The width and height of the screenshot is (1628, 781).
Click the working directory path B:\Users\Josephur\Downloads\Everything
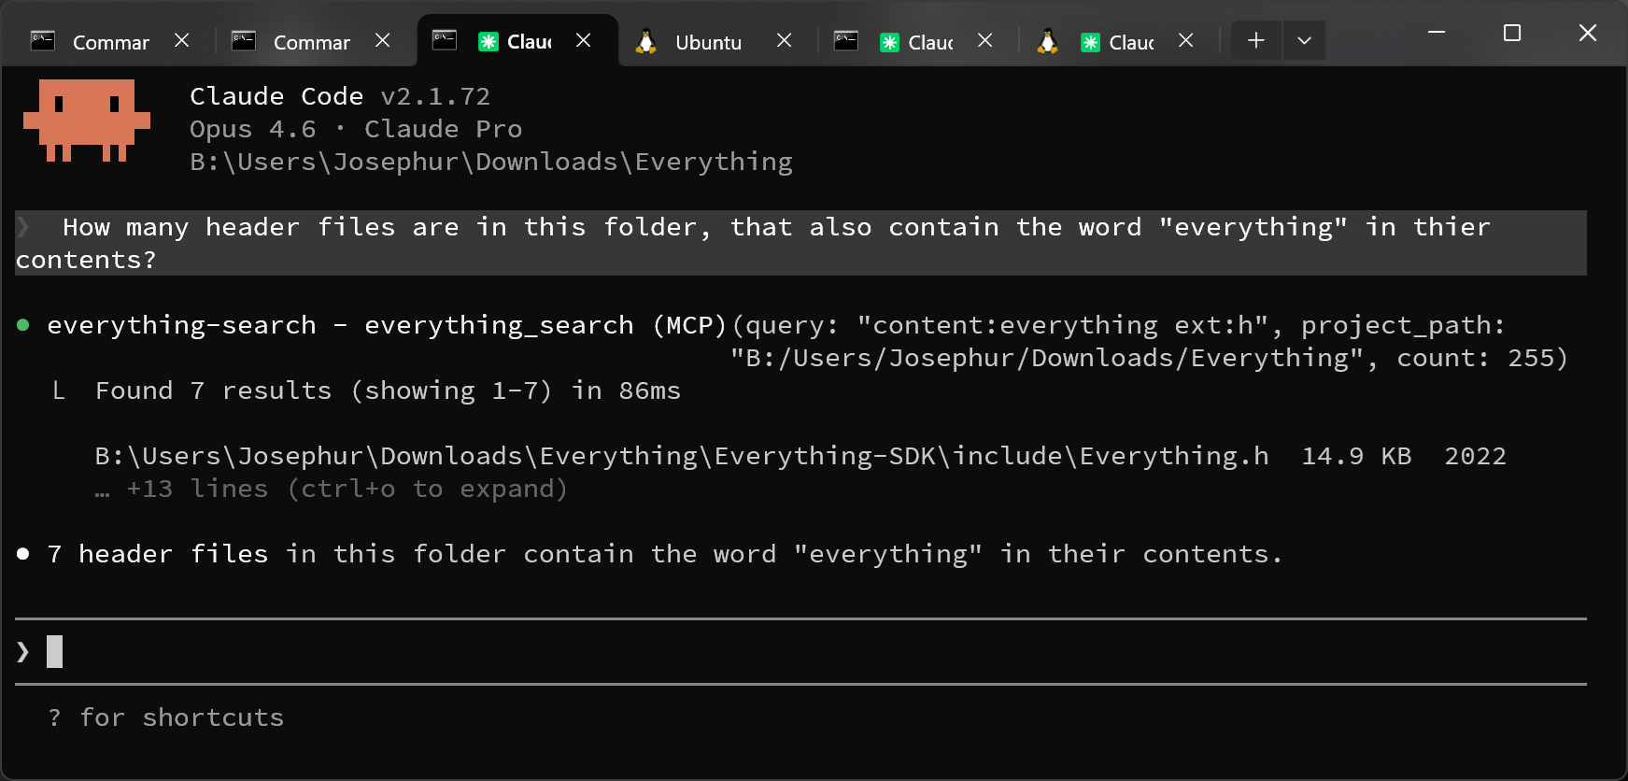click(491, 162)
